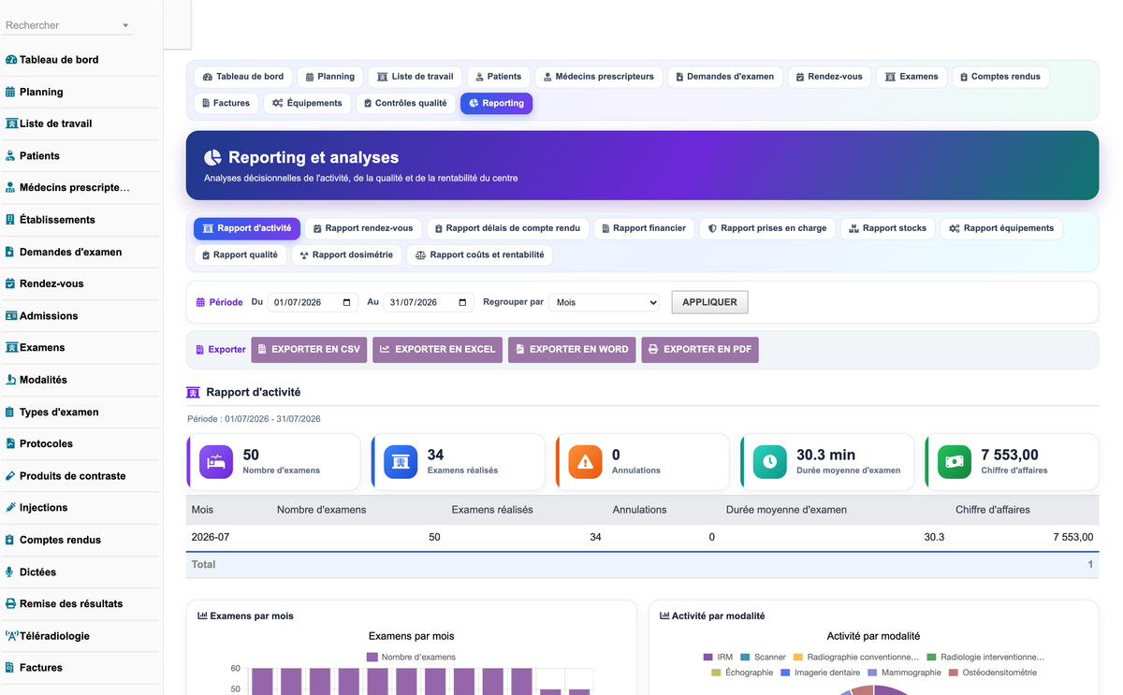
Task: Click the Au date input field
Action: coord(430,302)
